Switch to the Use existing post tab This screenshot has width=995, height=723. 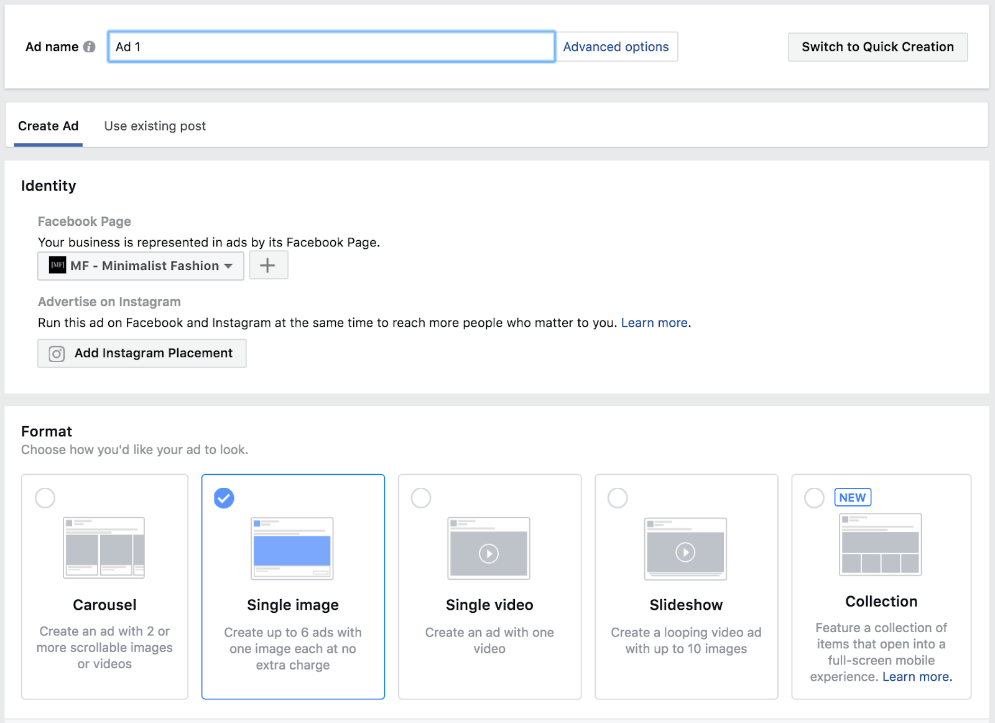(155, 126)
